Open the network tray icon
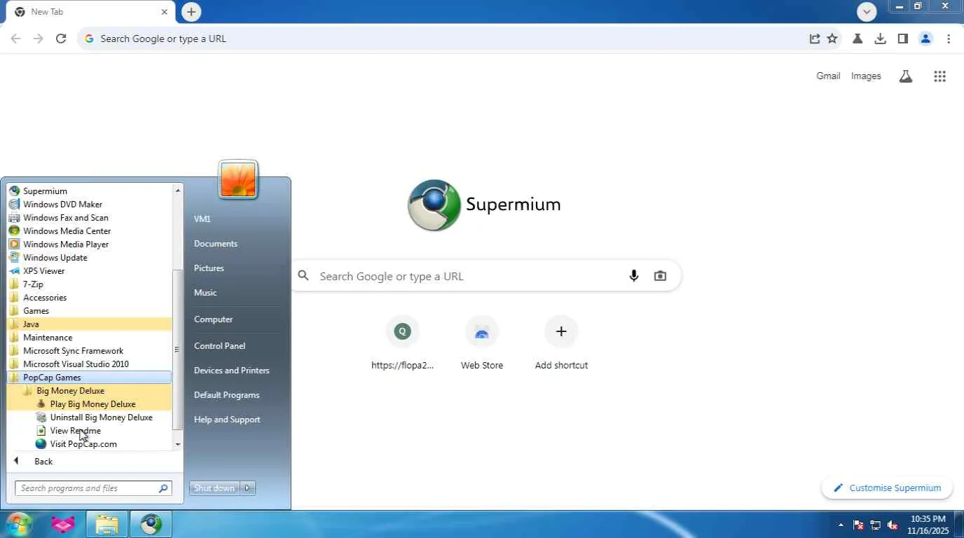 [875, 525]
